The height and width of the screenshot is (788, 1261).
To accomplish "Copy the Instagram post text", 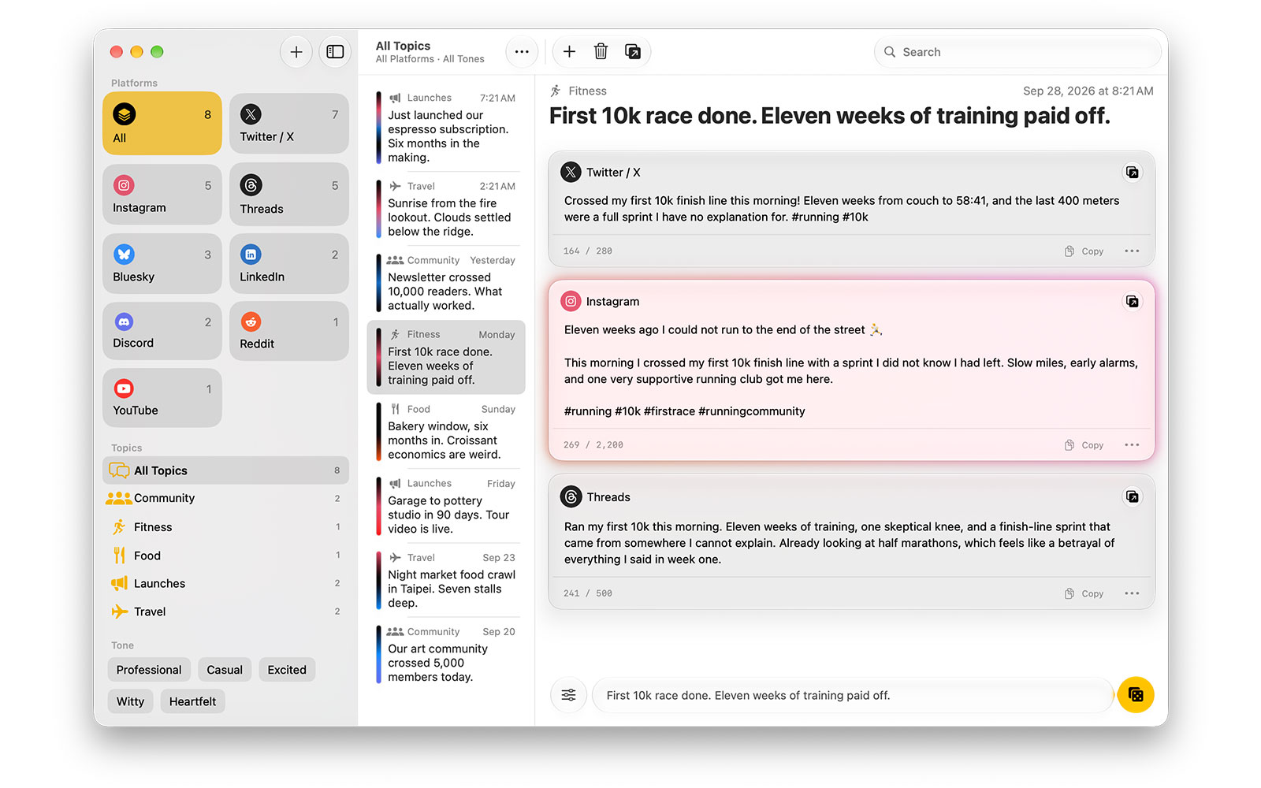I will [x=1084, y=445].
